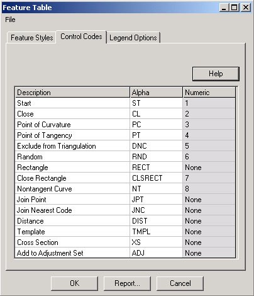Select the CLSRECT alpha code cell
This screenshot has height=296, width=254.
point(156,178)
